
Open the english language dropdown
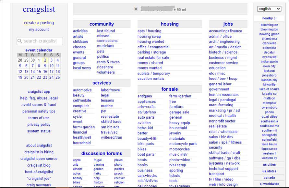point(269,9)
